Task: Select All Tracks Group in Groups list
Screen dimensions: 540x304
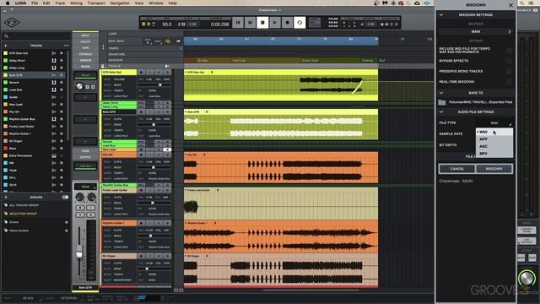Action: pos(24,205)
